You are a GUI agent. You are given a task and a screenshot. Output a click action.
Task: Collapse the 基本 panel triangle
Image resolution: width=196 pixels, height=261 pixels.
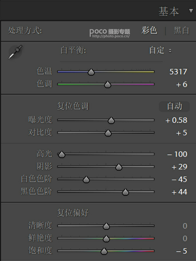(191, 11)
